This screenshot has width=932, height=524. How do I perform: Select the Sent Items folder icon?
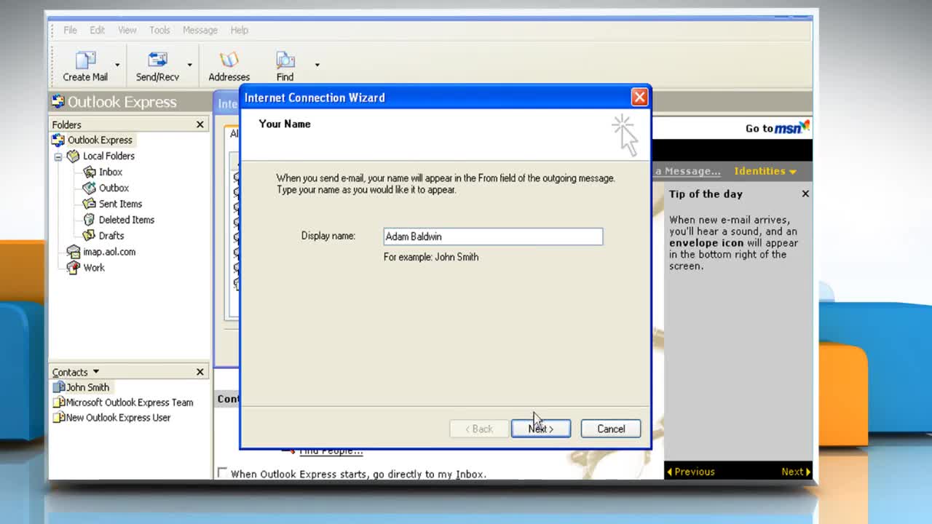click(x=89, y=204)
